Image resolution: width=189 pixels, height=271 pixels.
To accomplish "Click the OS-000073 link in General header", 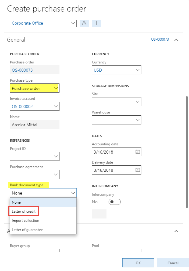I will point(160,40).
